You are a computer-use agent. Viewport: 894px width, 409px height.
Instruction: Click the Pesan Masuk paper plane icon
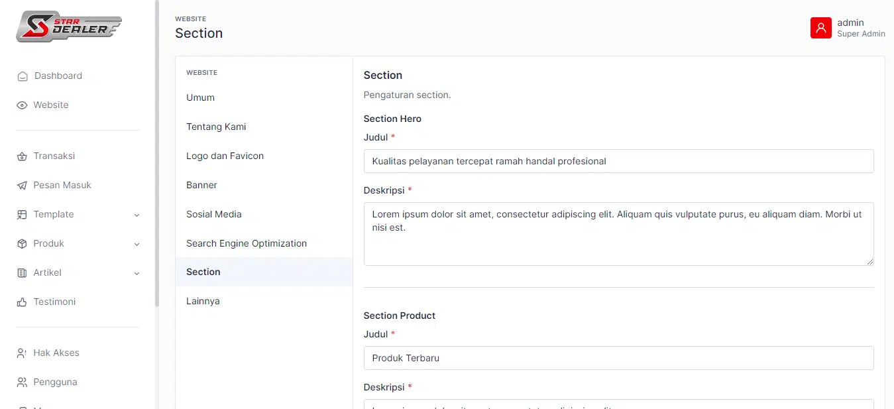(22, 186)
